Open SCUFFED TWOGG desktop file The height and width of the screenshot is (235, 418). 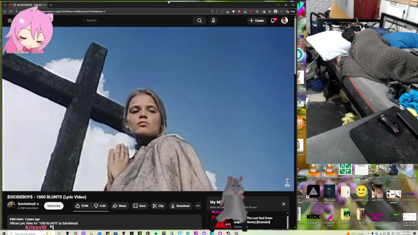[394, 172]
